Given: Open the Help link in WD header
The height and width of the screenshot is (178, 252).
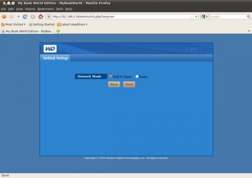Looking at the screenshot, I should (193, 49).
